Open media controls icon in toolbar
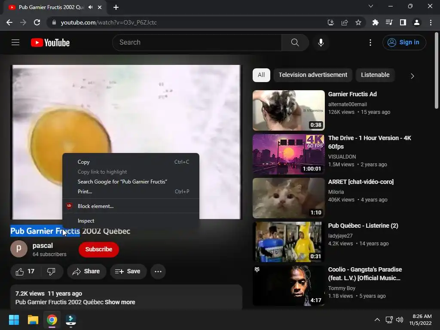Viewport: 440px width, 330px height. tap(389, 22)
